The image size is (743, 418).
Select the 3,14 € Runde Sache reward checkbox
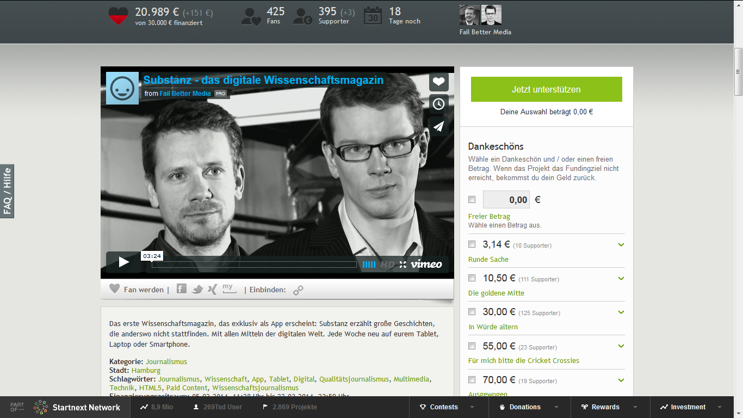click(x=472, y=244)
